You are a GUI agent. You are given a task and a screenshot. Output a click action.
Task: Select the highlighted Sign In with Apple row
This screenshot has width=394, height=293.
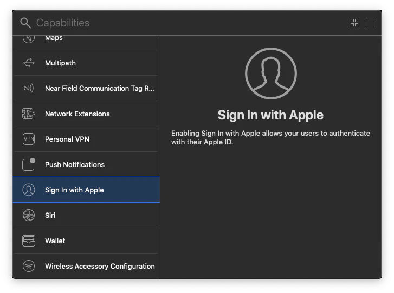86,190
